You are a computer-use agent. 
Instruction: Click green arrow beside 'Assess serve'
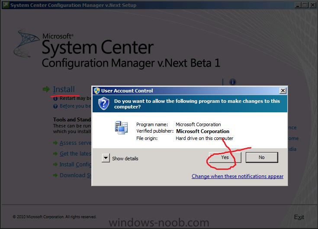[x=55, y=143]
